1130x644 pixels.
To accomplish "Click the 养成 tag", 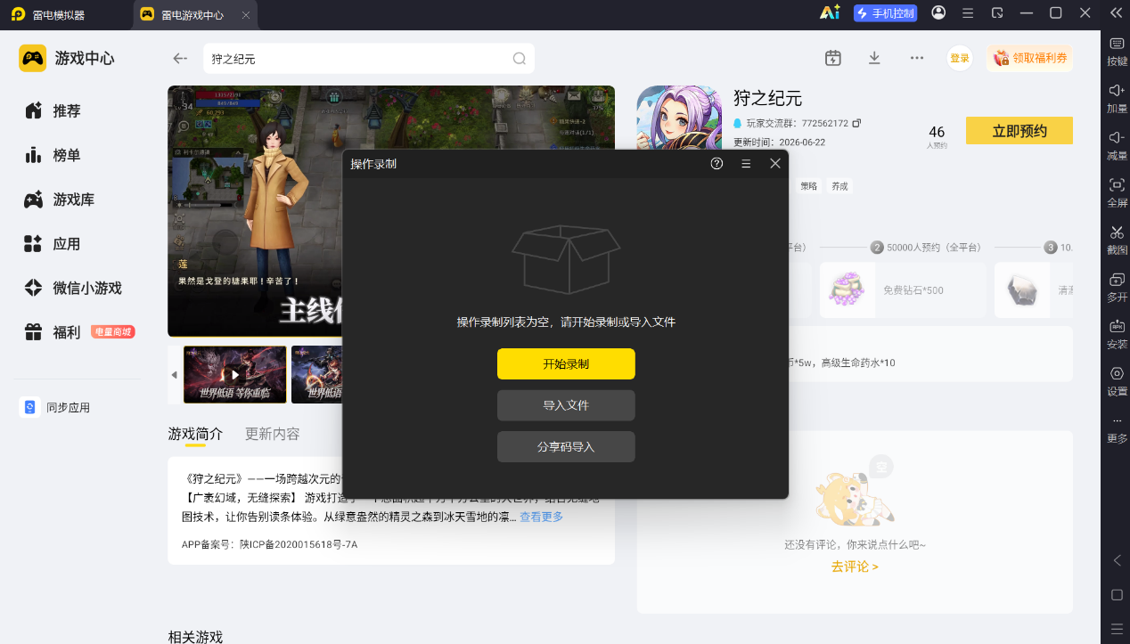I will [x=839, y=186].
